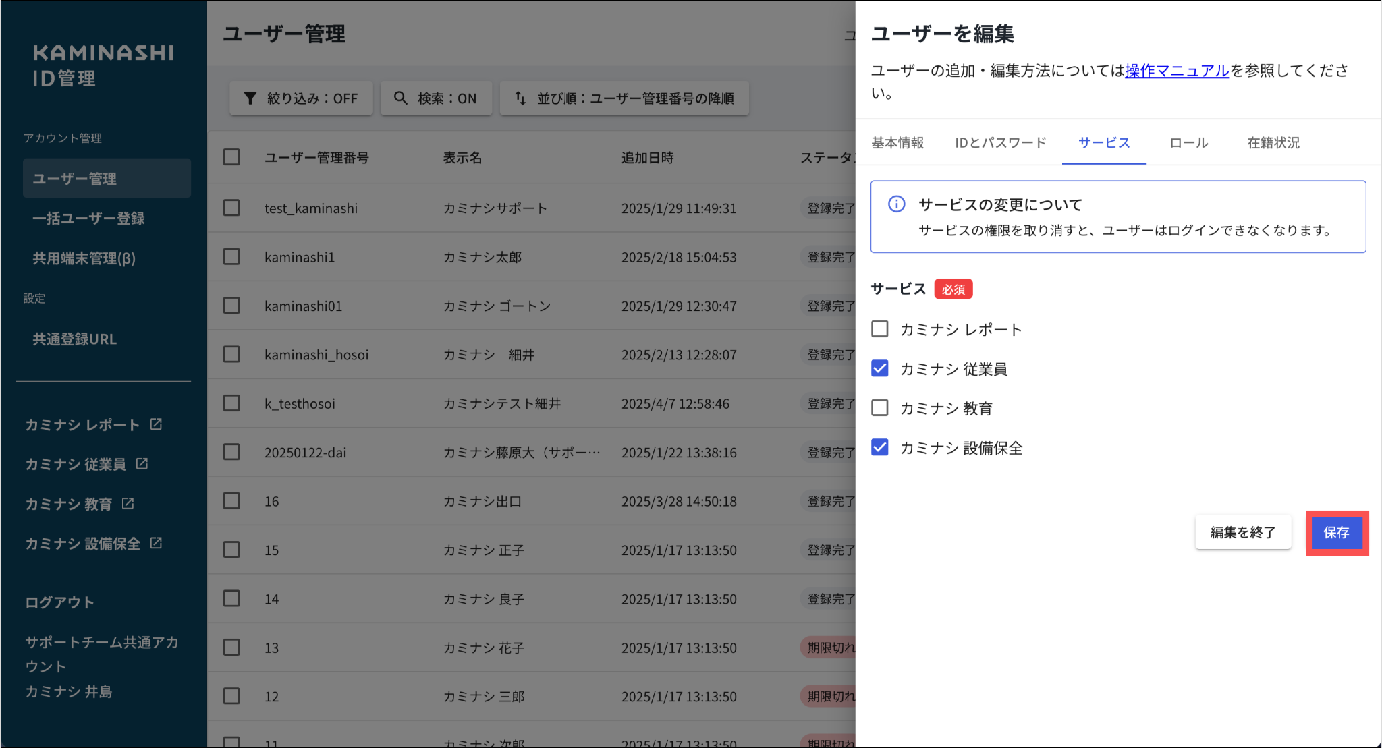
Task: Click the カミナシ太郎 display name
Action: tap(482, 257)
